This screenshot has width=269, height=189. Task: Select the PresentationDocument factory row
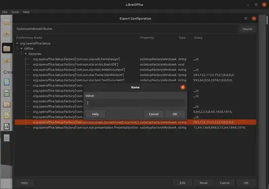[x=135, y=128]
